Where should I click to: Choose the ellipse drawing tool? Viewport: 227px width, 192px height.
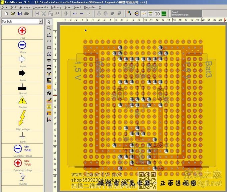pyautogui.click(x=49, y=41)
